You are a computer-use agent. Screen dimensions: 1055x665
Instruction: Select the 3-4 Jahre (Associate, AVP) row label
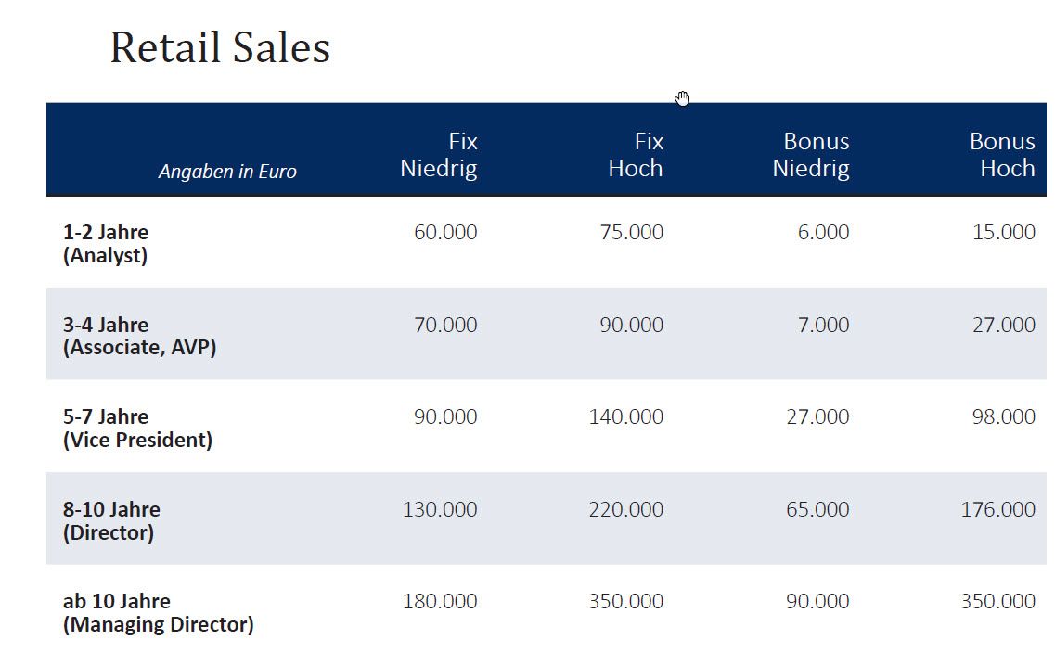(x=139, y=336)
